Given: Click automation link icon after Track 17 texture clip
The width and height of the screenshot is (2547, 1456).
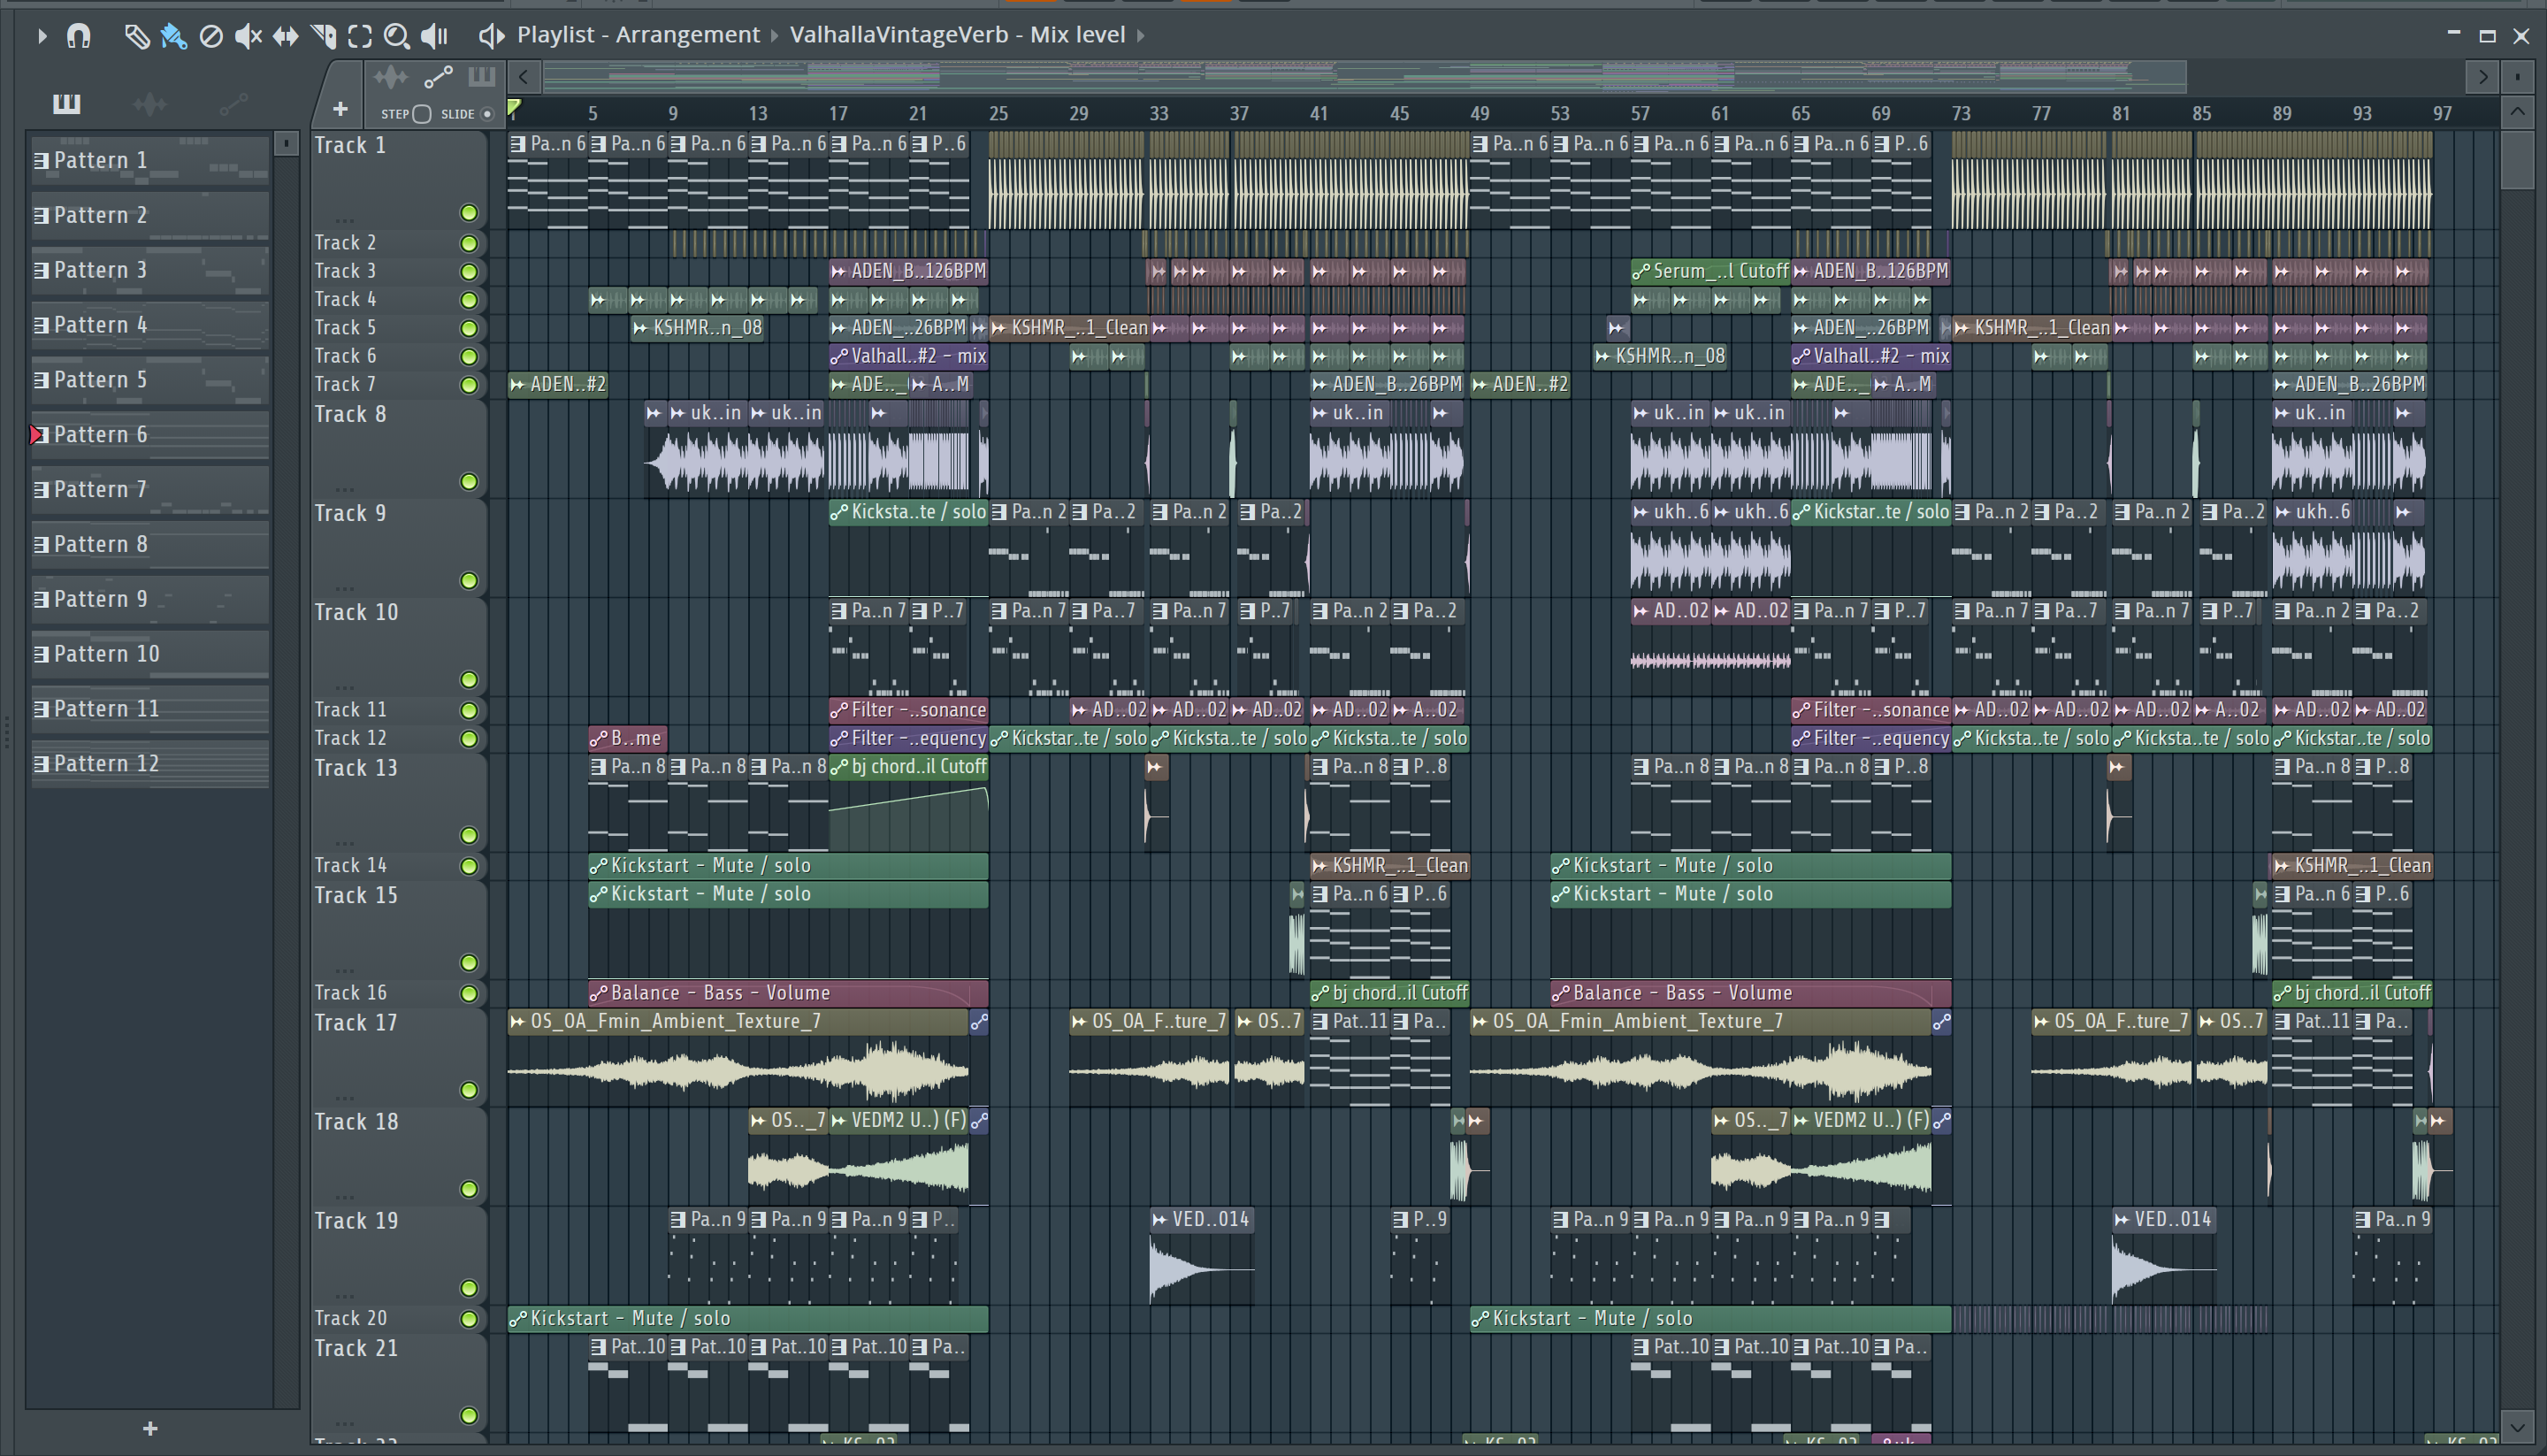Looking at the screenshot, I should coord(980,1022).
